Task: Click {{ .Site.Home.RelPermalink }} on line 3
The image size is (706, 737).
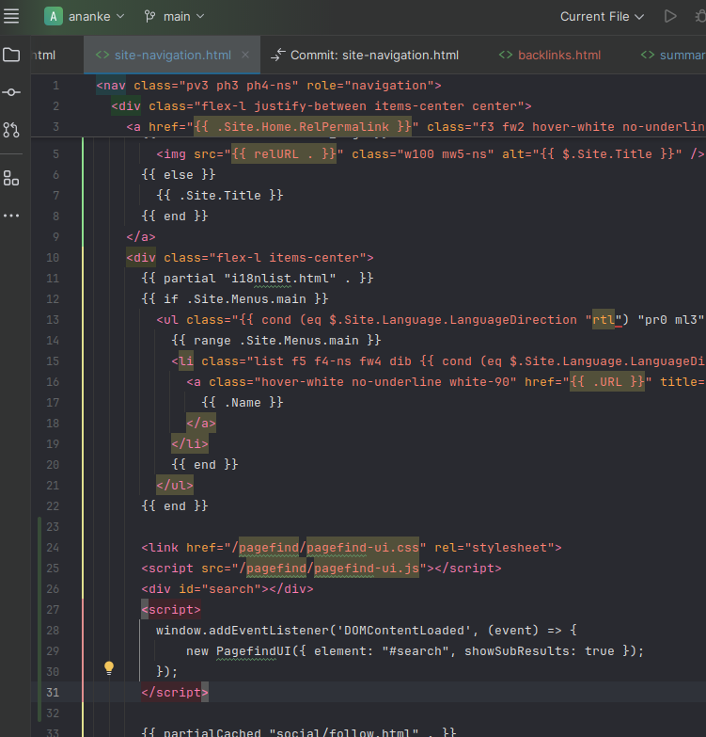Action: [303, 127]
